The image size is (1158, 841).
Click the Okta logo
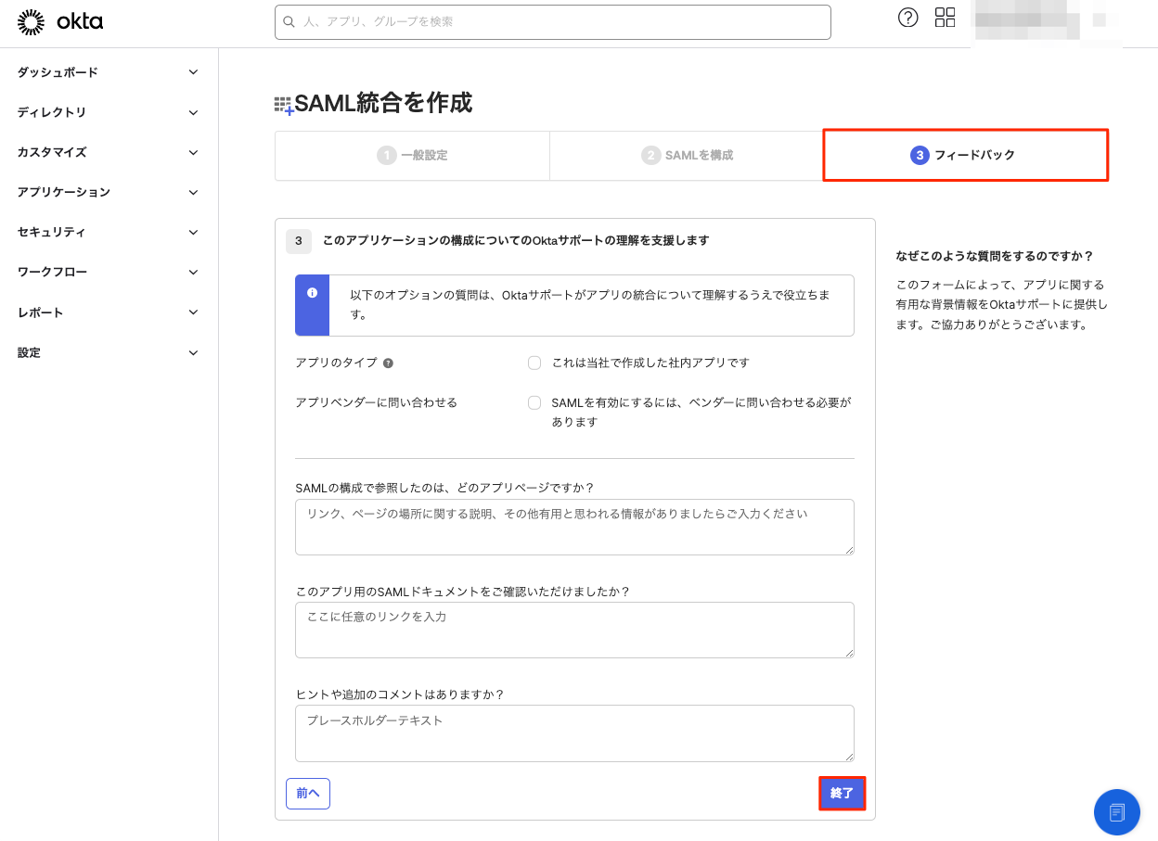pos(60,21)
